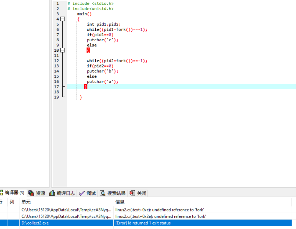This screenshot has height=229, width=296.
Task: Click the 资源 tab icon
Action: [31, 193]
